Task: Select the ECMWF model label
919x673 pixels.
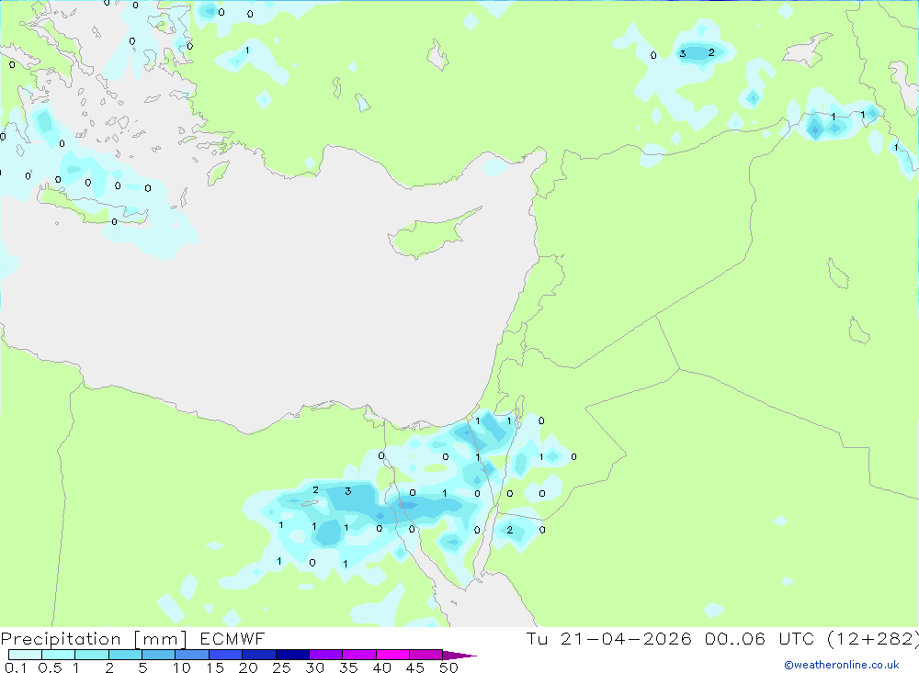Action: click(x=233, y=638)
